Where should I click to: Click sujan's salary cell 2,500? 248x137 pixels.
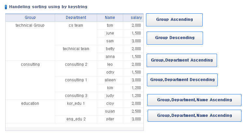tap(133, 111)
